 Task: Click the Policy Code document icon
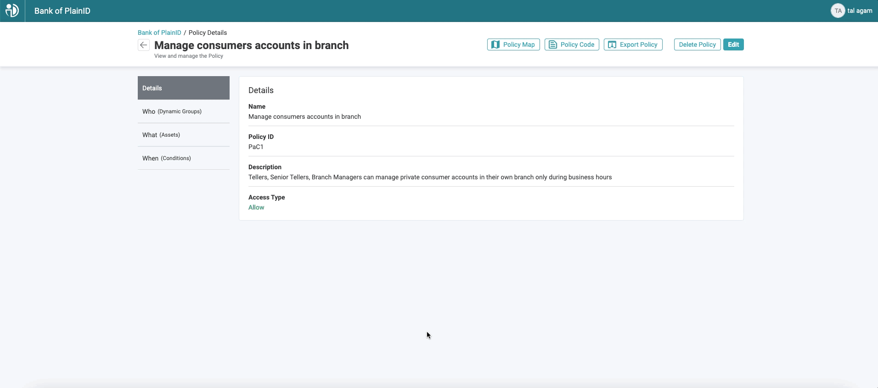coord(553,44)
